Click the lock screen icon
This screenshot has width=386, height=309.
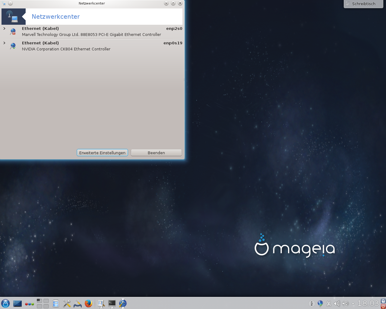click(383, 301)
